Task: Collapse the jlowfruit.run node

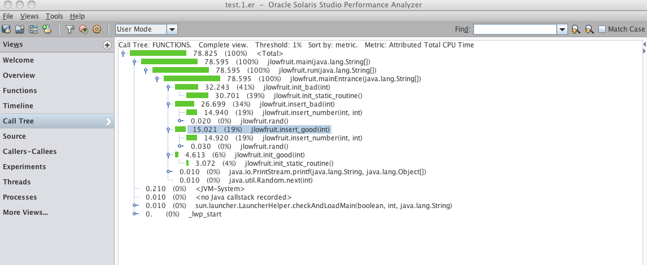Action: click(146, 70)
